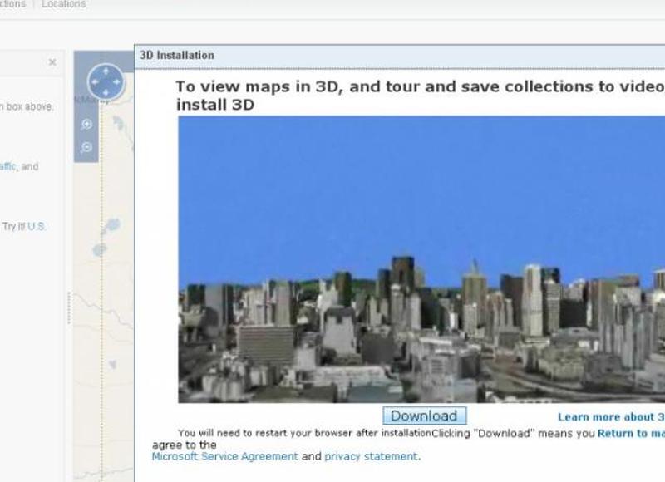Follow the Return to map link
This screenshot has height=482, width=665.
pyautogui.click(x=631, y=433)
